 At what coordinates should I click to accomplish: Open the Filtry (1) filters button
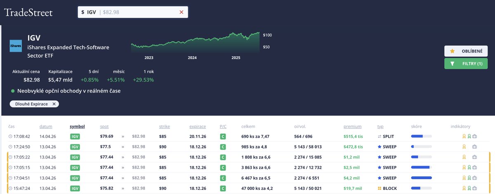tap(466, 64)
